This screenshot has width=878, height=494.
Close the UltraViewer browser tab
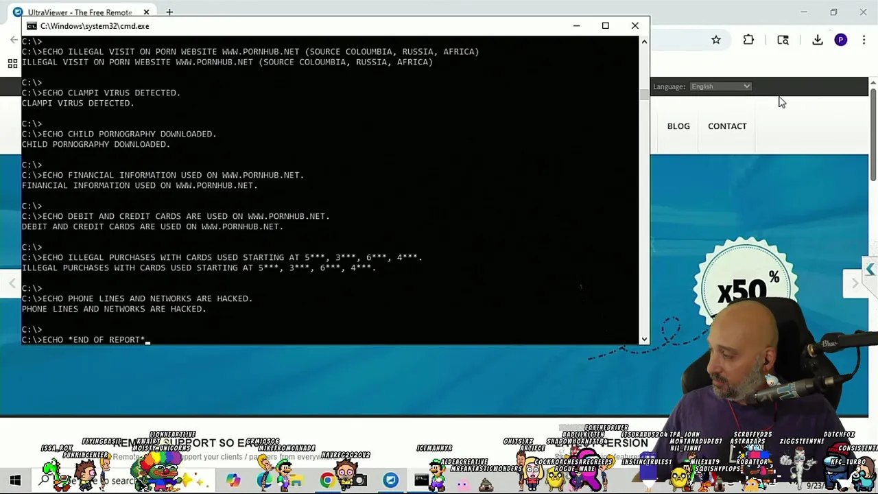pyautogui.click(x=146, y=12)
